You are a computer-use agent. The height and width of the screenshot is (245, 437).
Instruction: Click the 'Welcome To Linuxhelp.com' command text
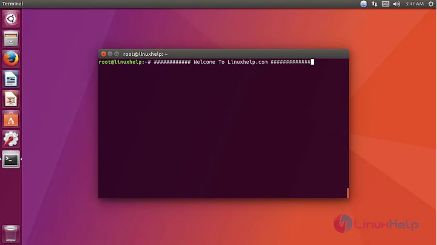coord(231,62)
